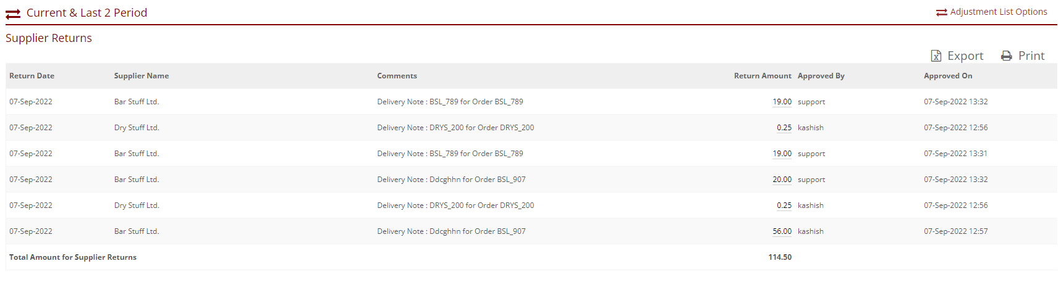Screen dimensions: 1061x282
Task: Click the Comments column header
Action: [397, 76]
